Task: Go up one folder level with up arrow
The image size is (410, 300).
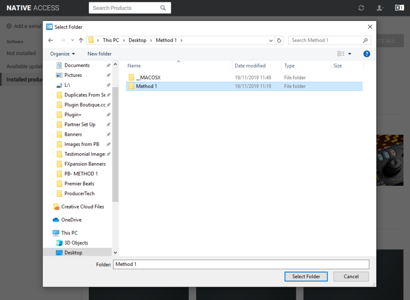Action: click(x=81, y=40)
